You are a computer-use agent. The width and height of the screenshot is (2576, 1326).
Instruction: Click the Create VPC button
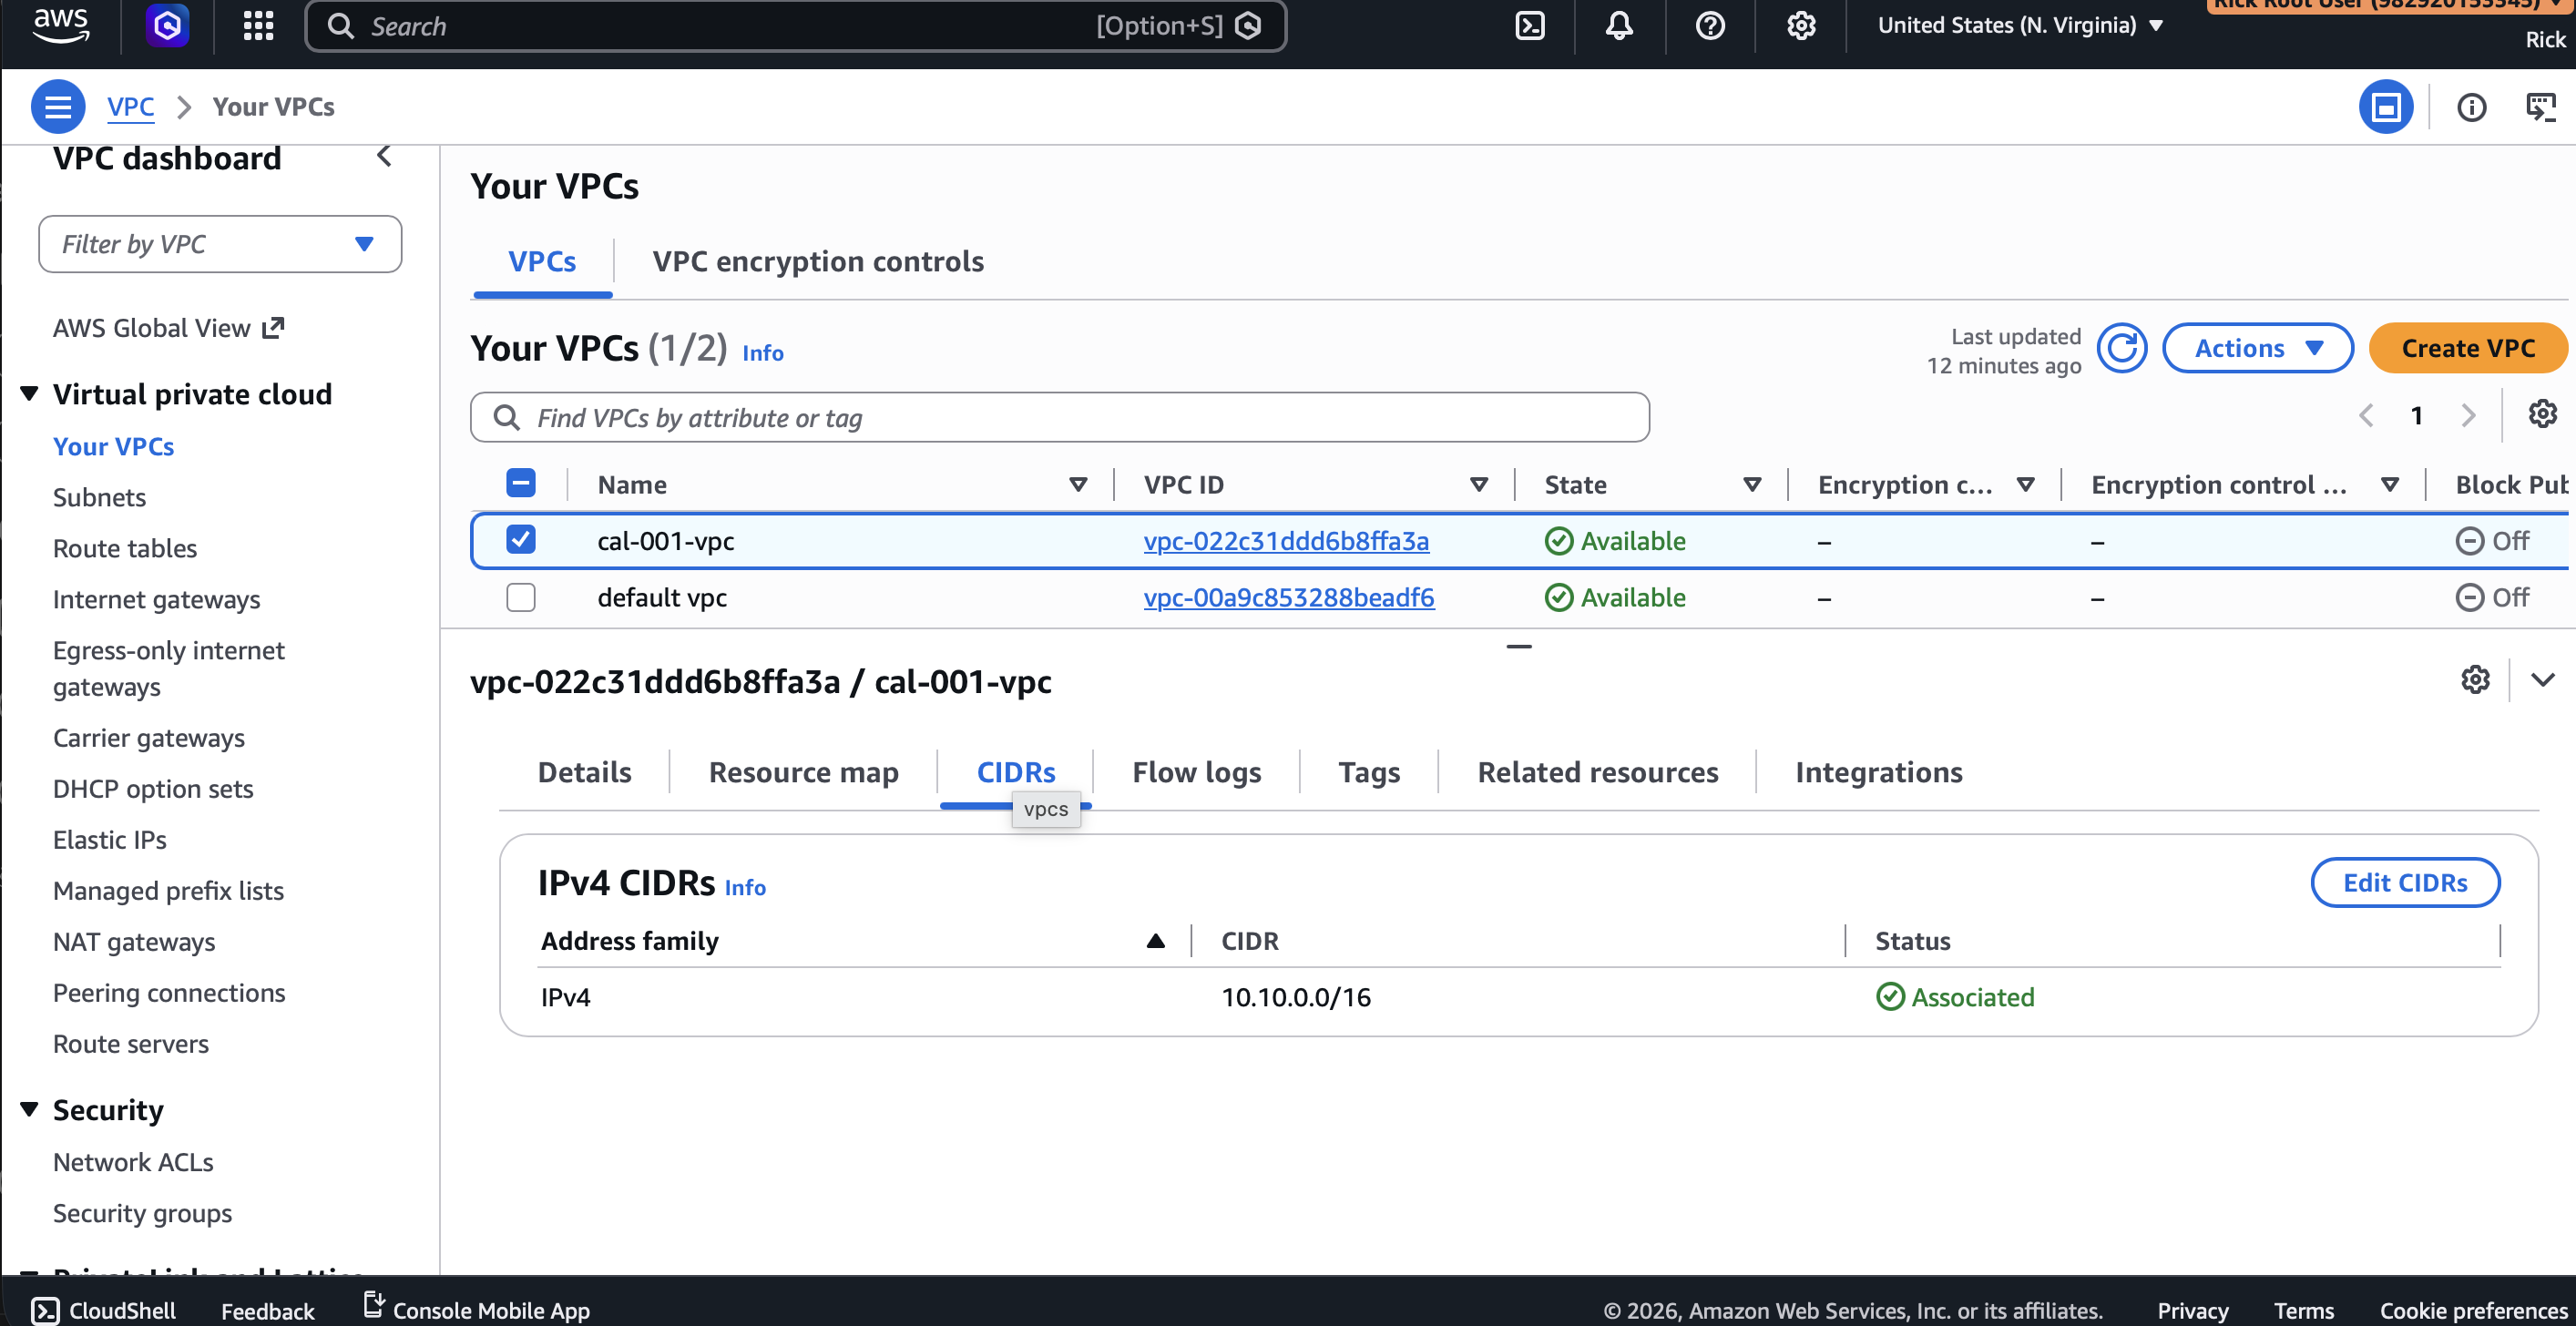tap(2467, 348)
